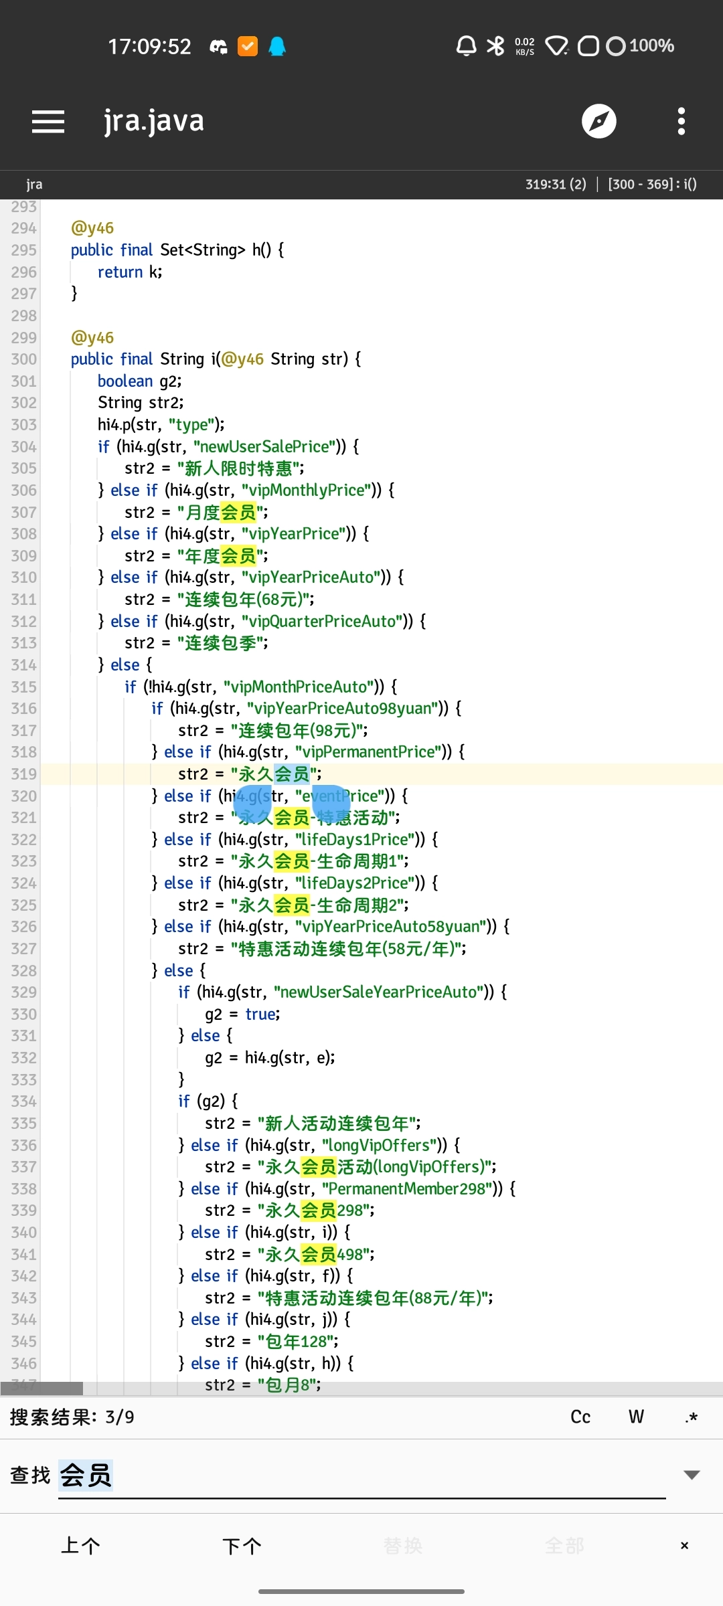Tap the Bluetooth status icon

point(495,46)
